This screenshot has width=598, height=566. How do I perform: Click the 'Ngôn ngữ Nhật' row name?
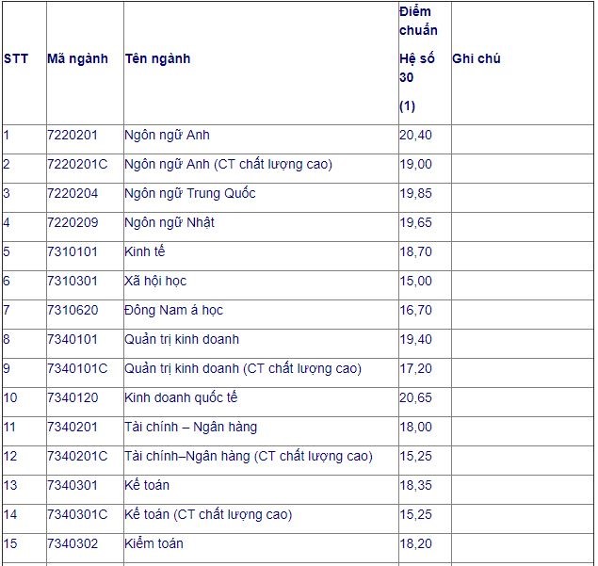tap(170, 223)
